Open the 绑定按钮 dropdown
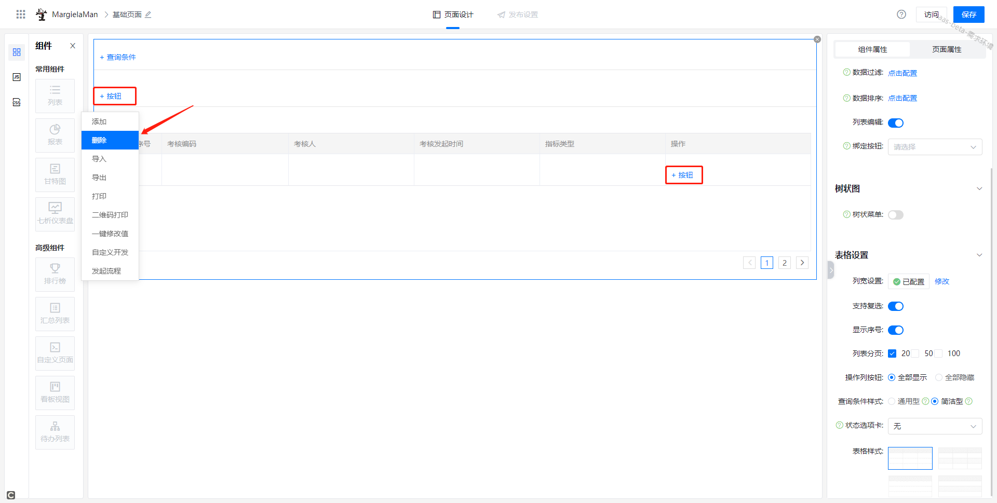 click(935, 147)
